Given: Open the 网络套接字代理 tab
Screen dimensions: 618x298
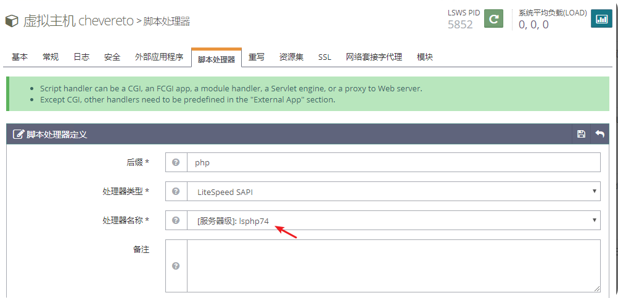Looking at the screenshot, I should (x=374, y=57).
